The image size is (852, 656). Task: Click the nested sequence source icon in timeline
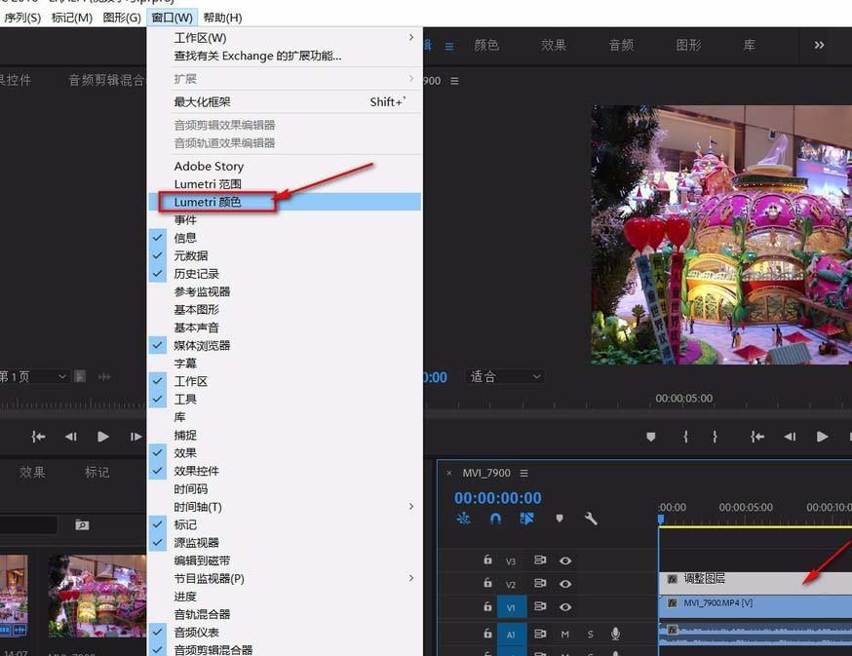pos(527,519)
